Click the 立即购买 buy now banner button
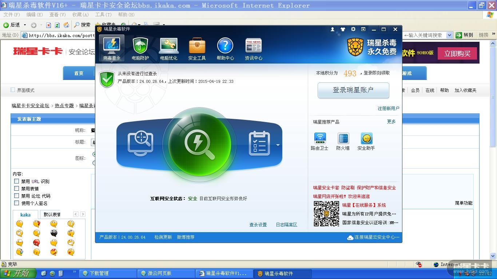This screenshot has height=279, width=497. (x=457, y=53)
